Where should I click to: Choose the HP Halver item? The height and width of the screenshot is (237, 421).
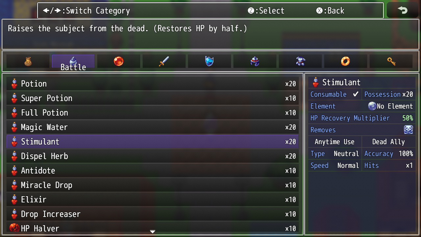pyautogui.click(x=153, y=228)
